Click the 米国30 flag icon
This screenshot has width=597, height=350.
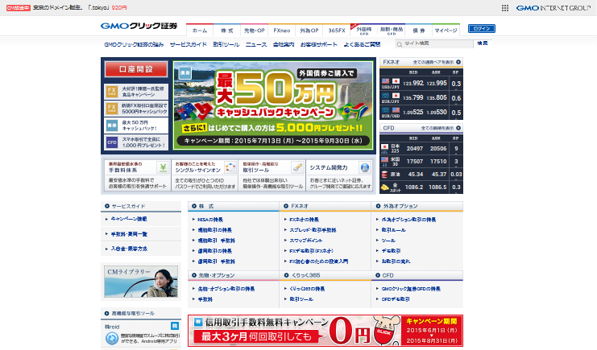pos(384,160)
